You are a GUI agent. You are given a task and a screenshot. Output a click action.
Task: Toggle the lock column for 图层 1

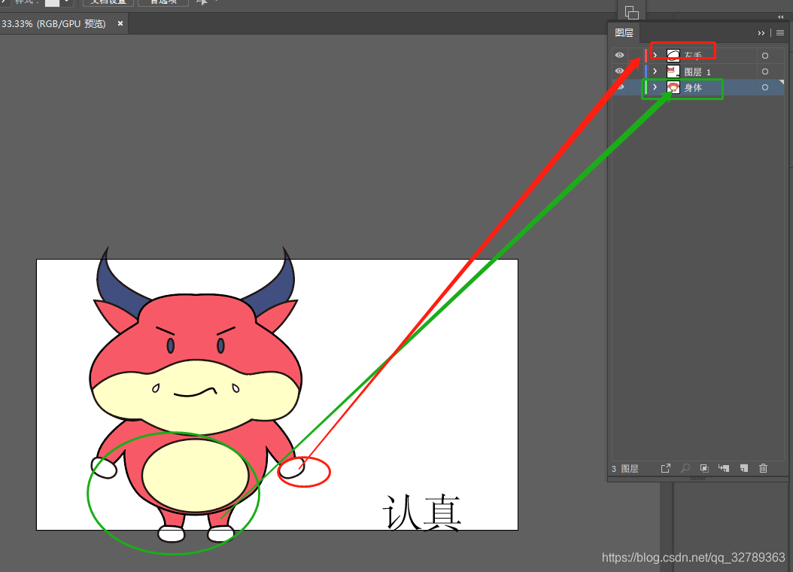(x=634, y=71)
